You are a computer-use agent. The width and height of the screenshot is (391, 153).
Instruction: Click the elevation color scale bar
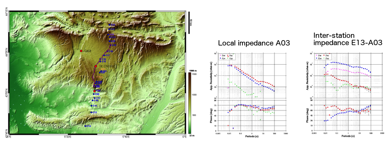point(189,104)
